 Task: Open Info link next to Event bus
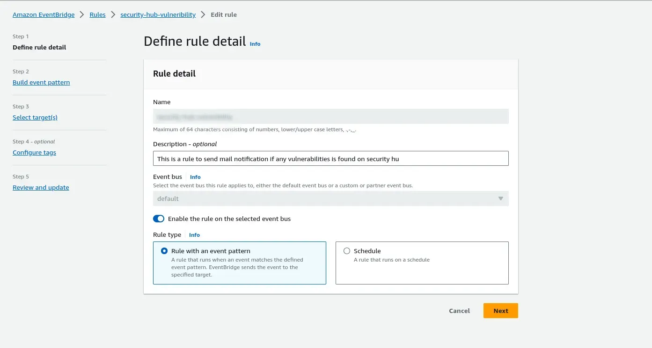[195, 177]
